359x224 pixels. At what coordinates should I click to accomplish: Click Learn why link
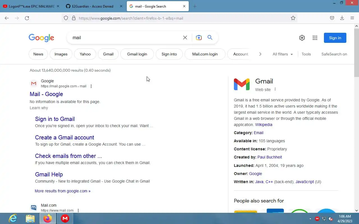pyautogui.click(x=39, y=108)
